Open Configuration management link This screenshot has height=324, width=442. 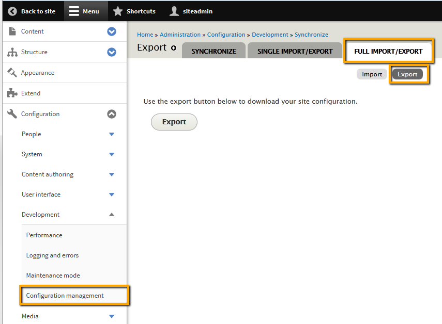point(65,296)
